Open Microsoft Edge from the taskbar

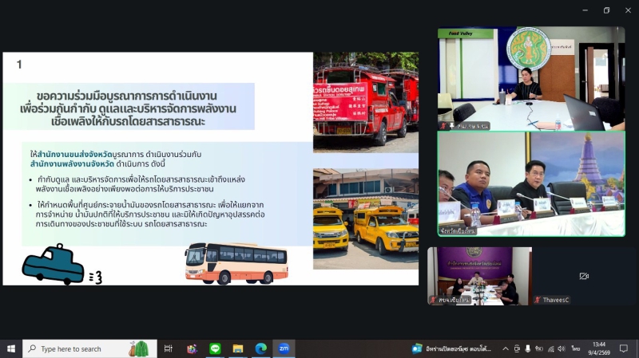coord(260,348)
